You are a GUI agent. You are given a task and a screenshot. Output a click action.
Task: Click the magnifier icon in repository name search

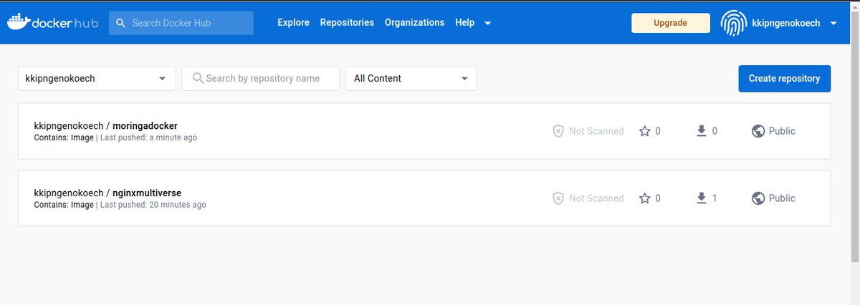197,79
